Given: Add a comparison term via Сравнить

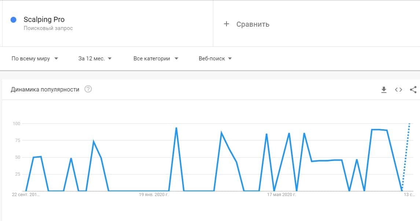Looking at the screenshot, I should (x=253, y=24).
